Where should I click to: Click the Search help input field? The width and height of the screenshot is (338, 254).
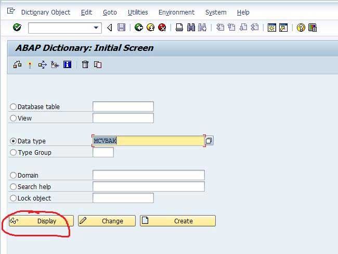tap(149, 186)
